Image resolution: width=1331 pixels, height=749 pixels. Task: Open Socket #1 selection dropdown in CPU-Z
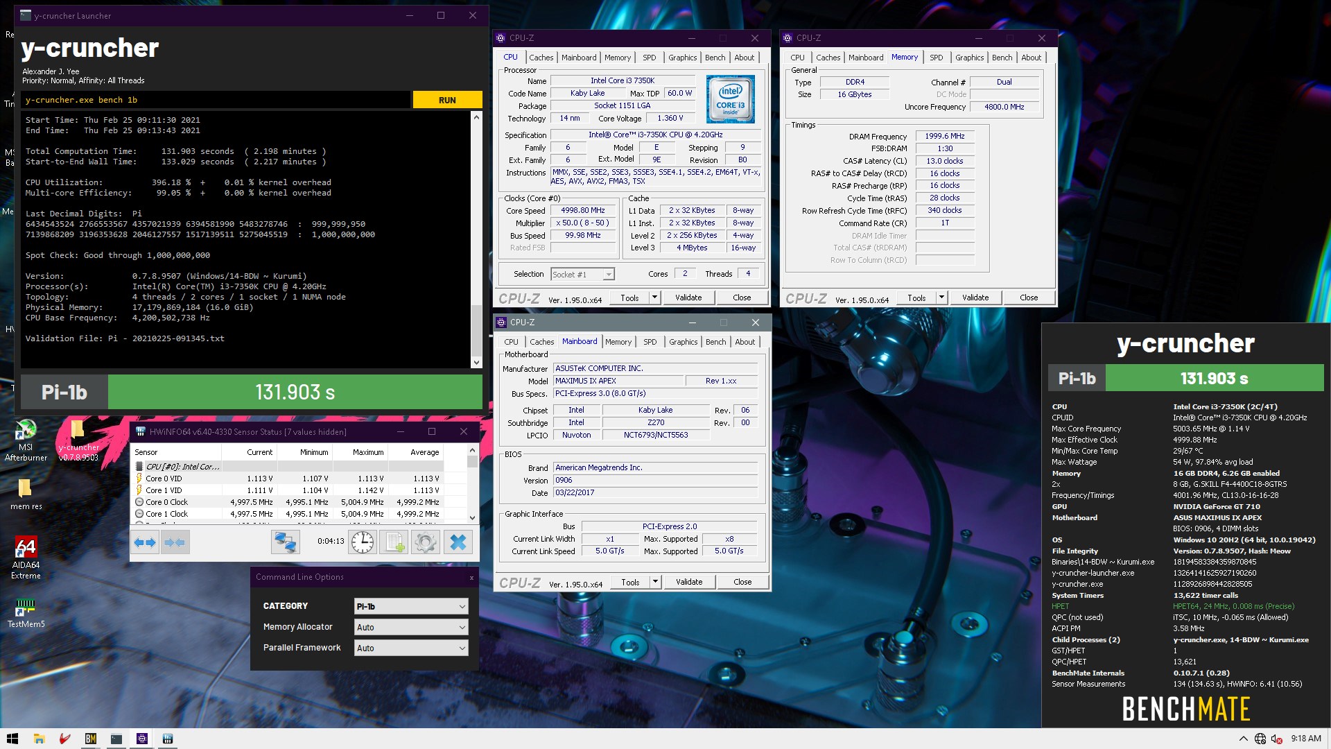coord(582,275)
